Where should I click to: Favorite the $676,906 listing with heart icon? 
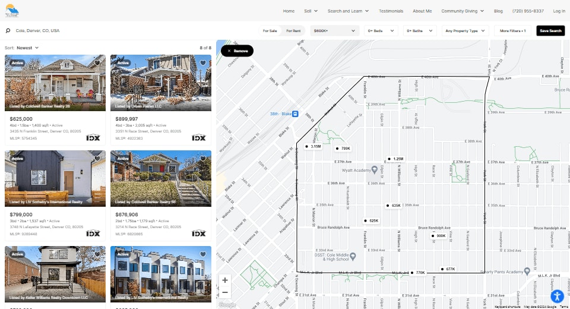[203, 158]
